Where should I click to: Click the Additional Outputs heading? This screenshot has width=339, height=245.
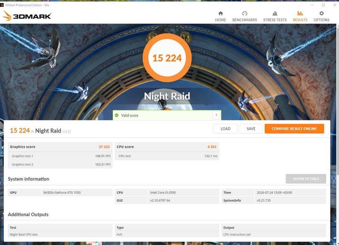pyautogui.click(x=28, y=215)
